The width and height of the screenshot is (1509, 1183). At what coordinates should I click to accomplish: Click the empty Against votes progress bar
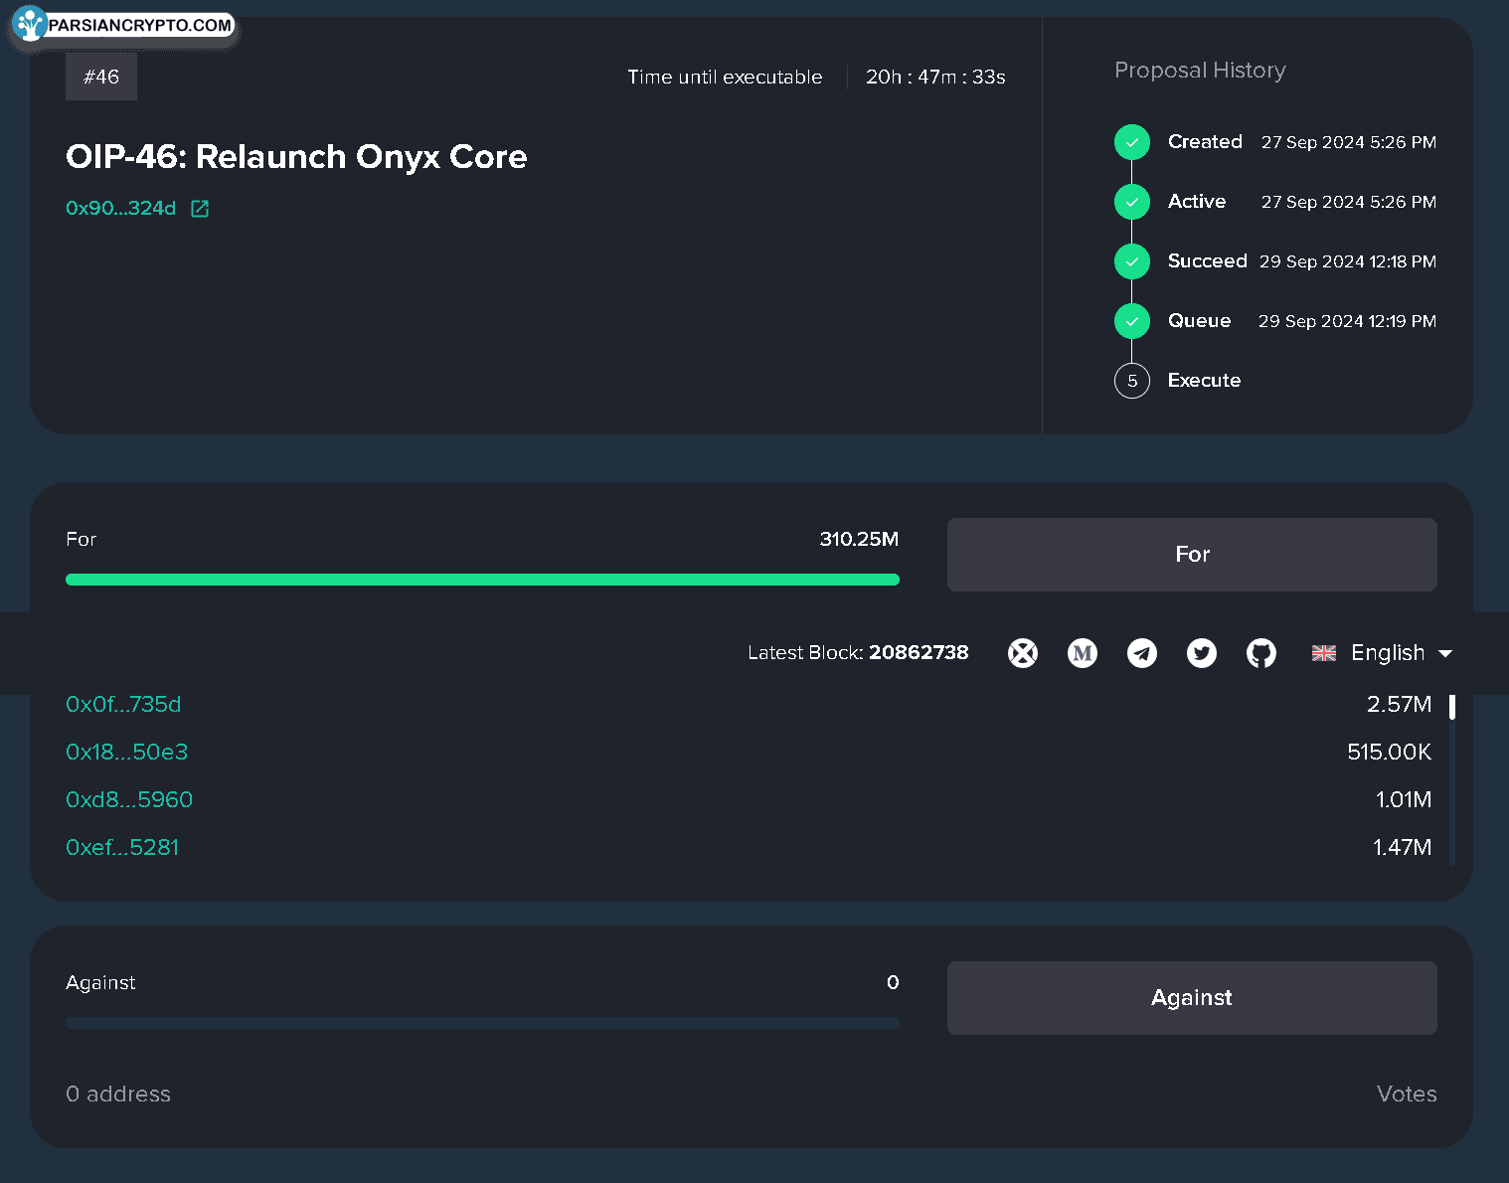pyautogui.click(x=482, y=1023)
